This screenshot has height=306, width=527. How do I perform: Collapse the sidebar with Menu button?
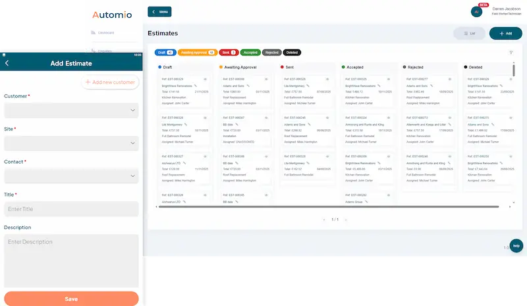click(159, 12)
